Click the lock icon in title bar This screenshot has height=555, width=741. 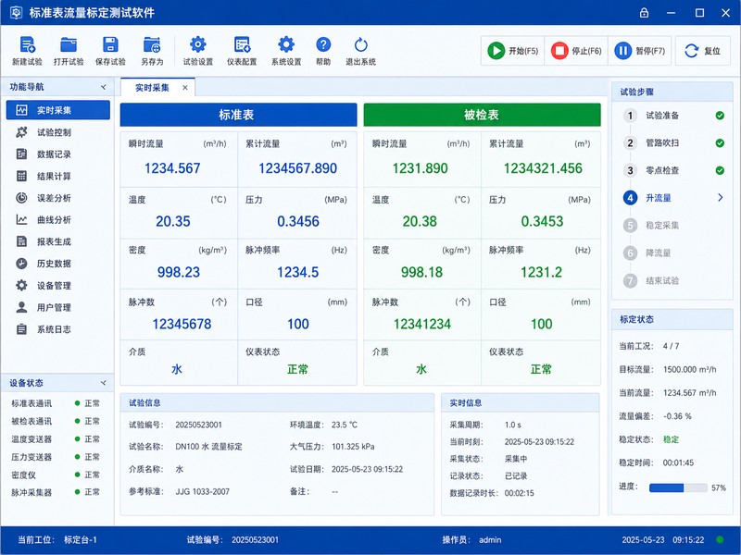click(644, 13)
